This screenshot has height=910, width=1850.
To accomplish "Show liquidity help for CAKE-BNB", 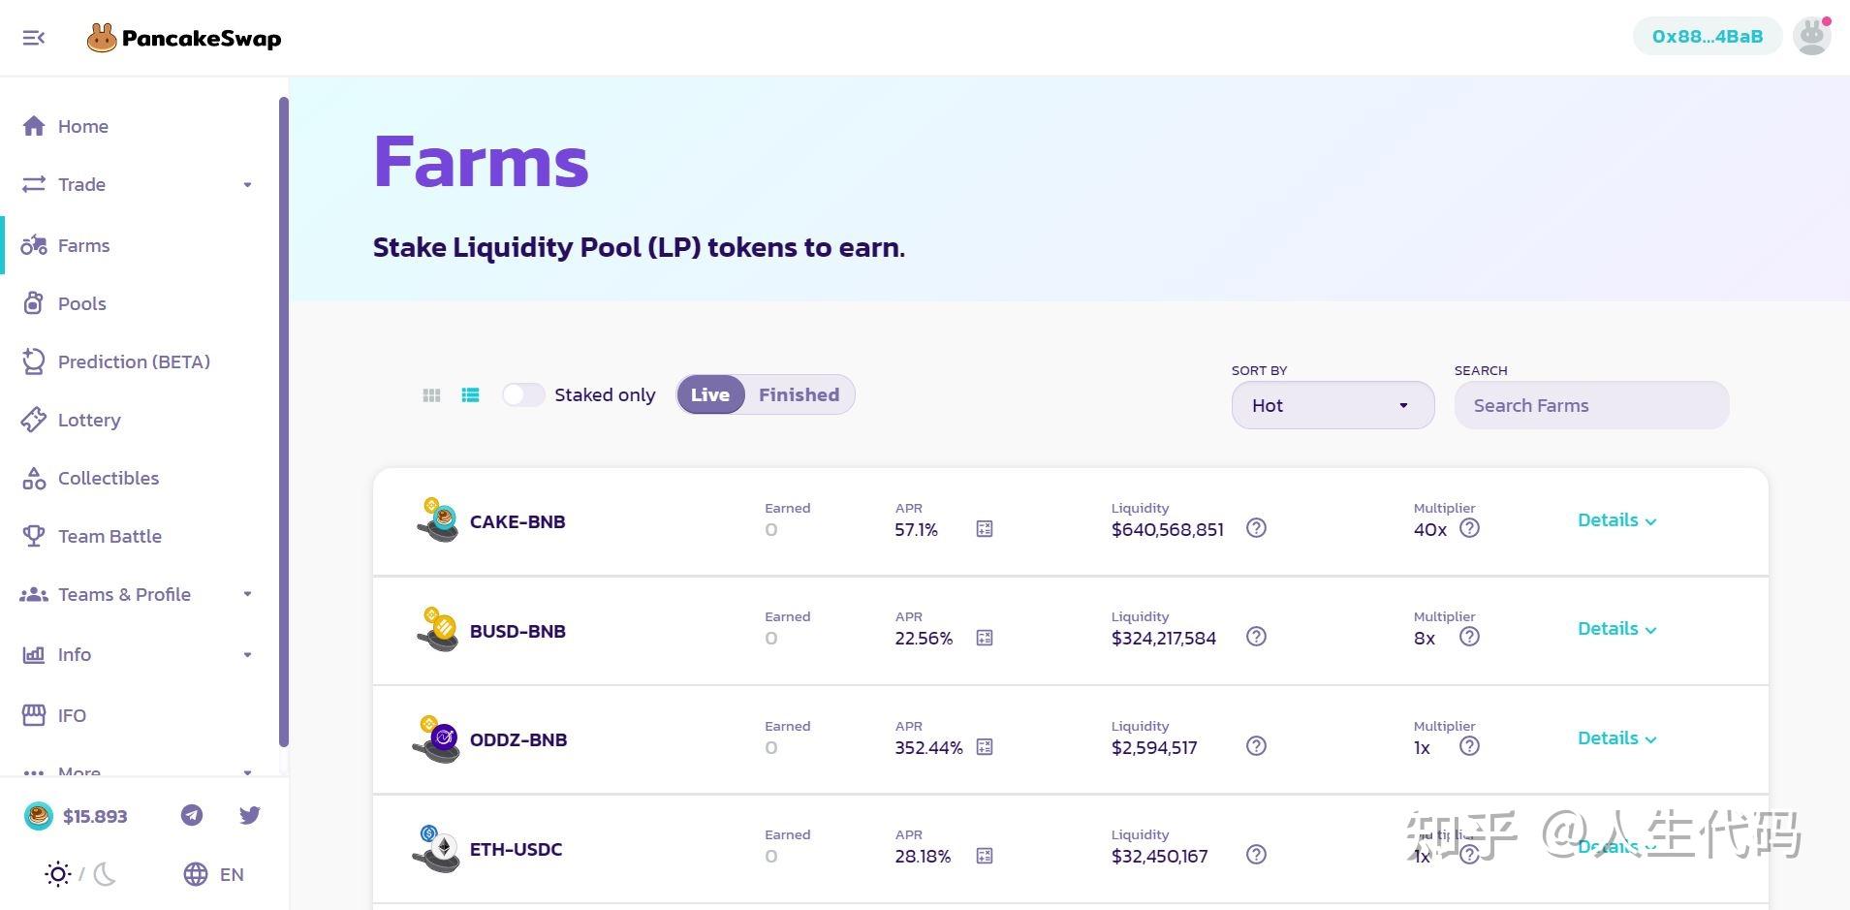I will tap(1256, 528).
